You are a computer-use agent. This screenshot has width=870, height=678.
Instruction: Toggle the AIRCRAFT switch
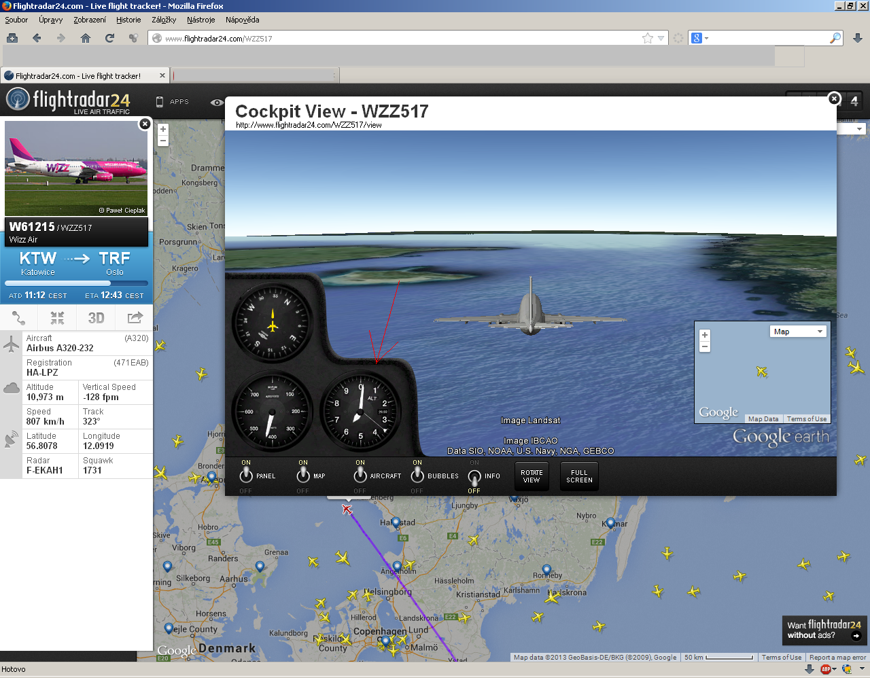coord(360,476)
